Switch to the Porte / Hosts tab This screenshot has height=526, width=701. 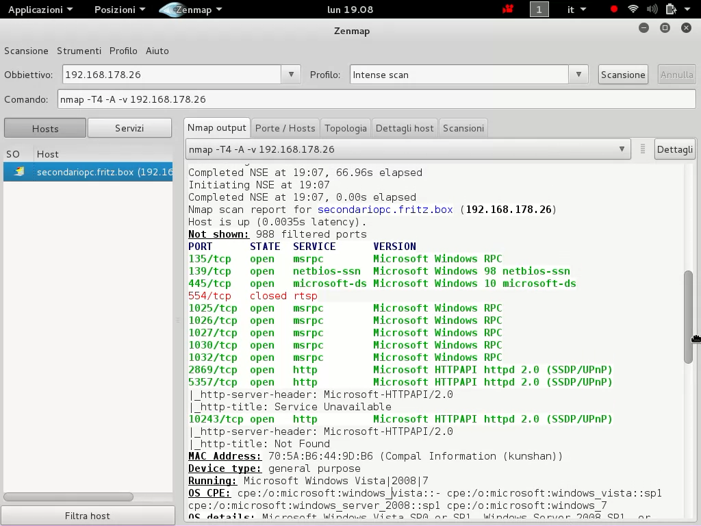click(x=285, y=128)
